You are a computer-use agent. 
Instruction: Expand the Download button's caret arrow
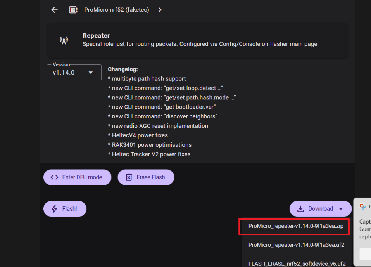(x=341, y=209)
